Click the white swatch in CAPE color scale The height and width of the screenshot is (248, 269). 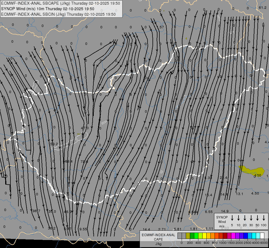coord(262,236)
